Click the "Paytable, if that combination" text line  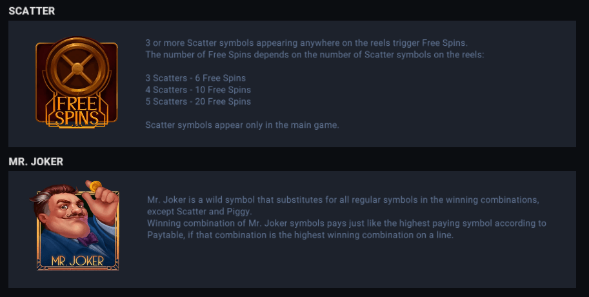pyautogui.click(x=300, y=235)
